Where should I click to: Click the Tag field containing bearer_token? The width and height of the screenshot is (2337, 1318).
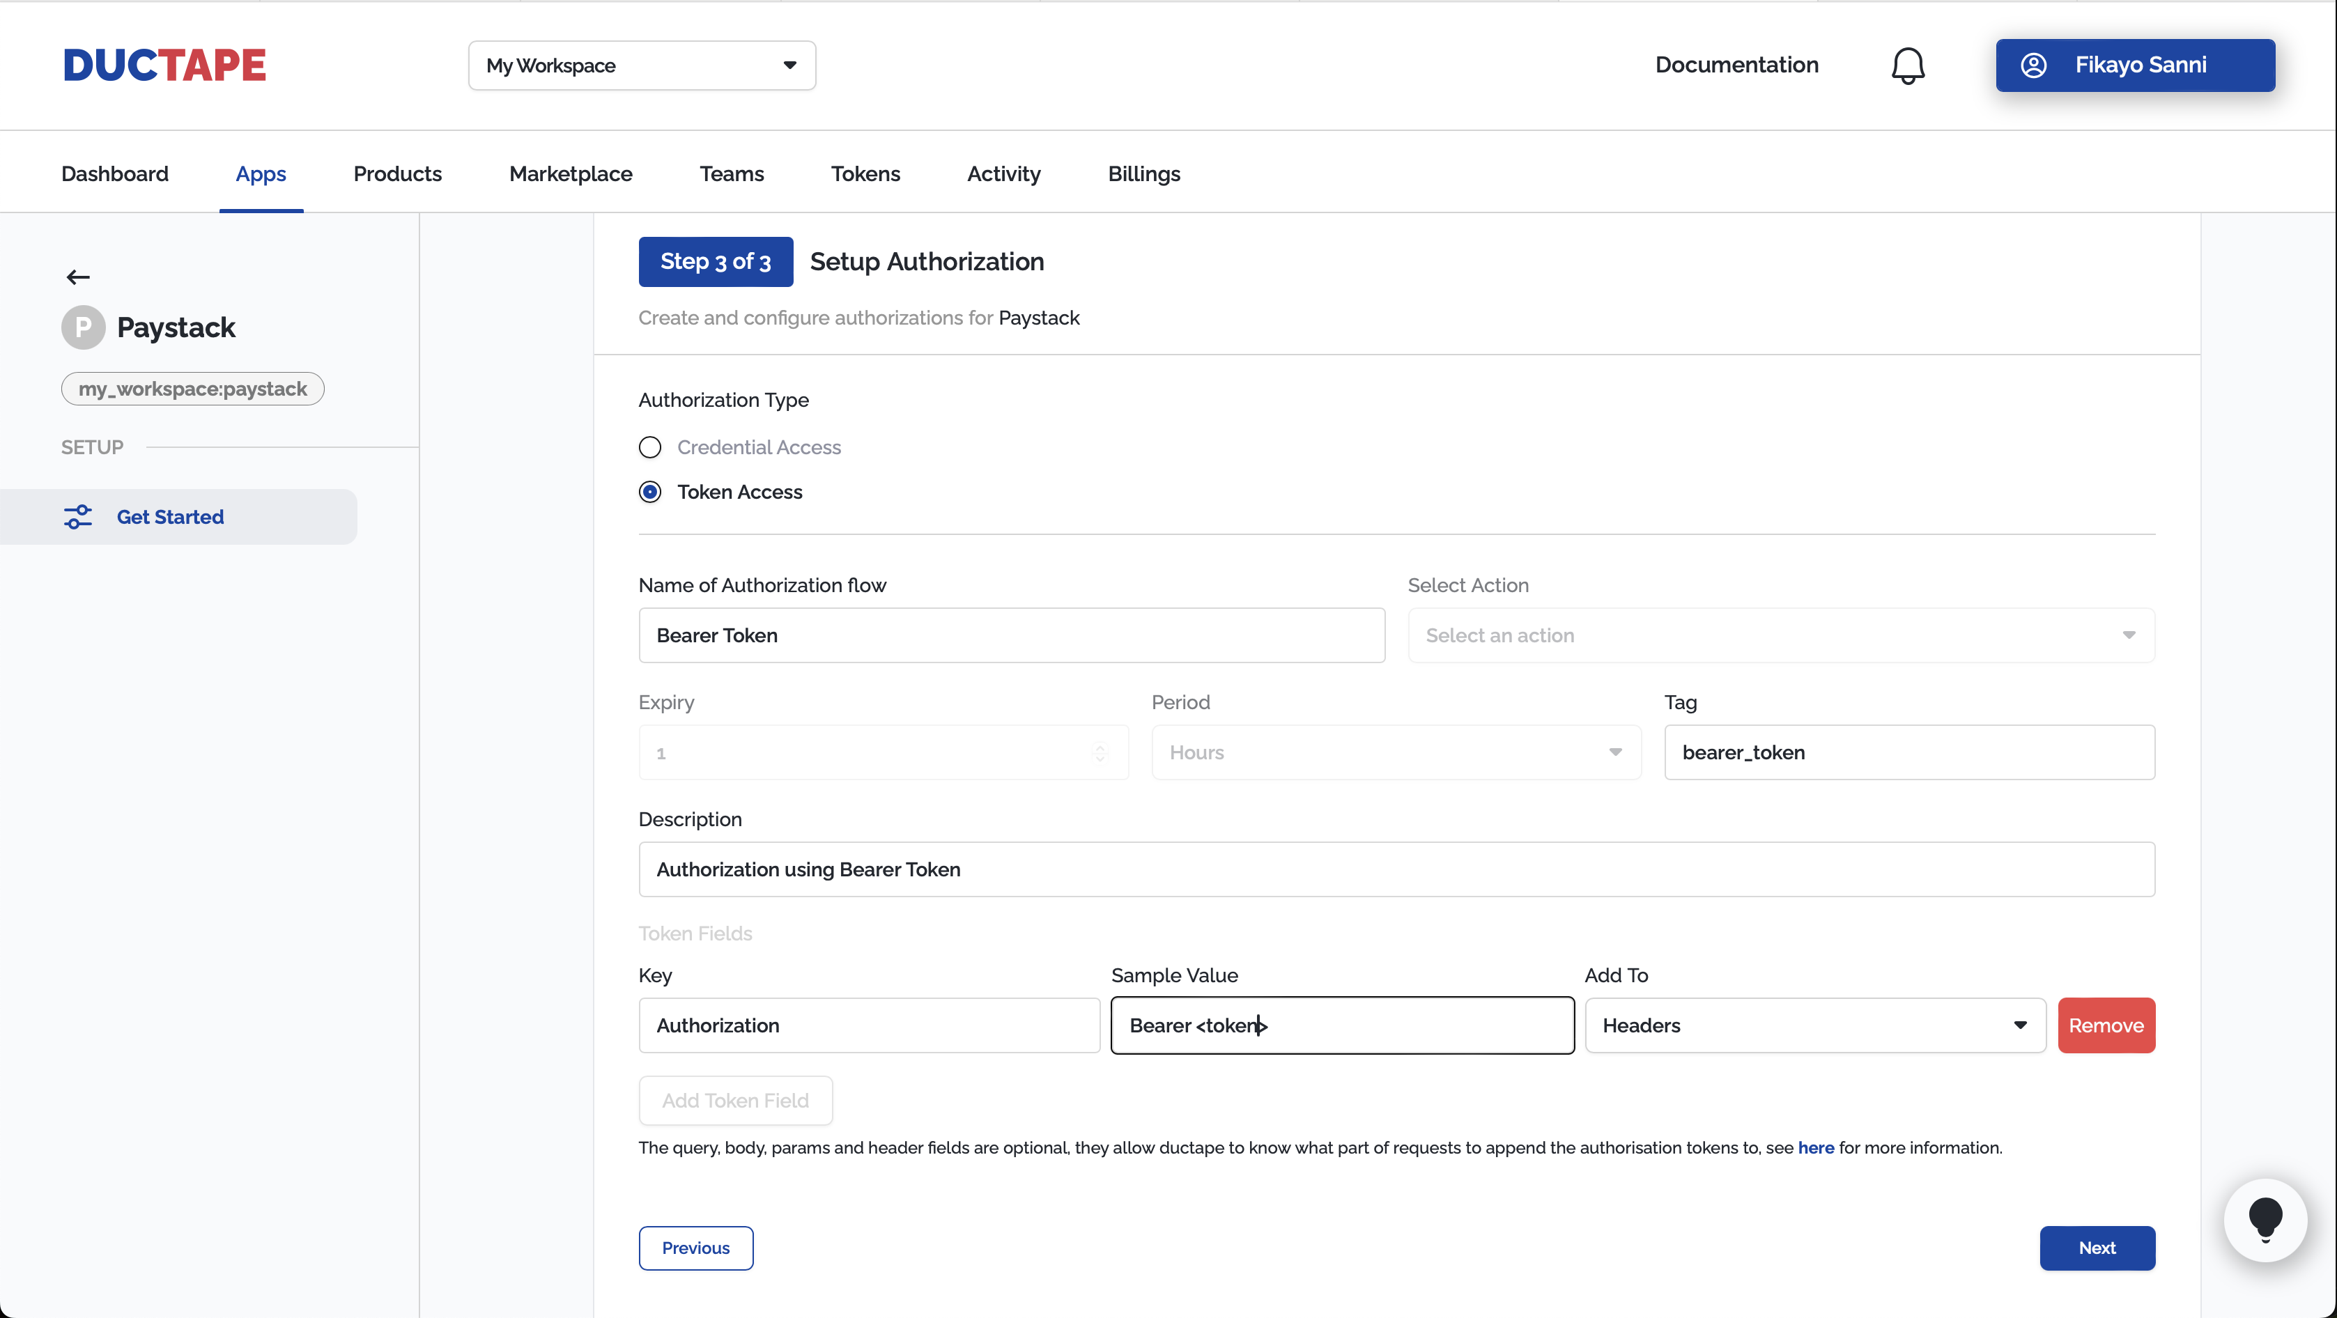pos(1908,752)
